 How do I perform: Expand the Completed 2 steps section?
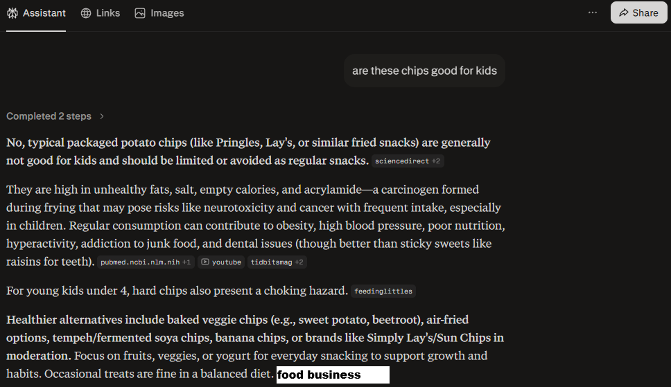coord(49,116)
